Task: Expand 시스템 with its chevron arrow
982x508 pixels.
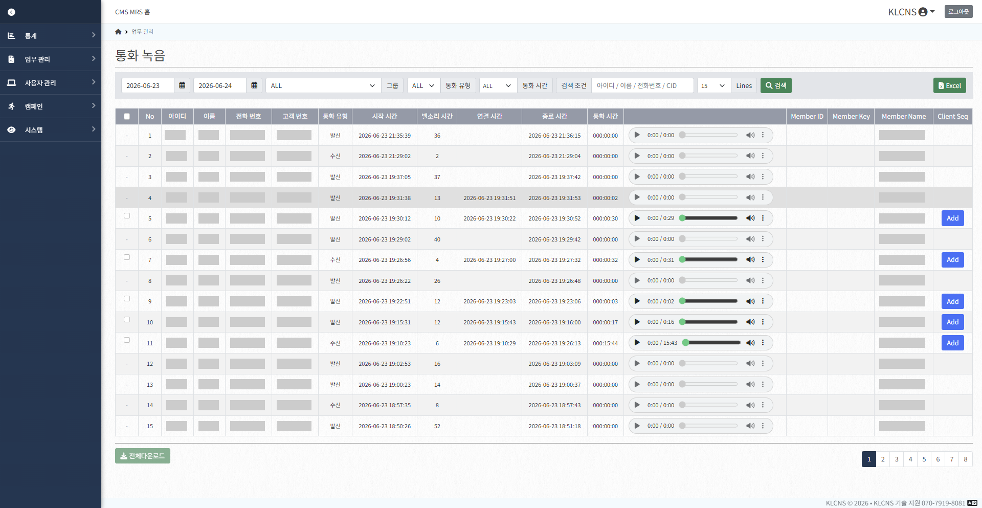Action: coord(94,129)
